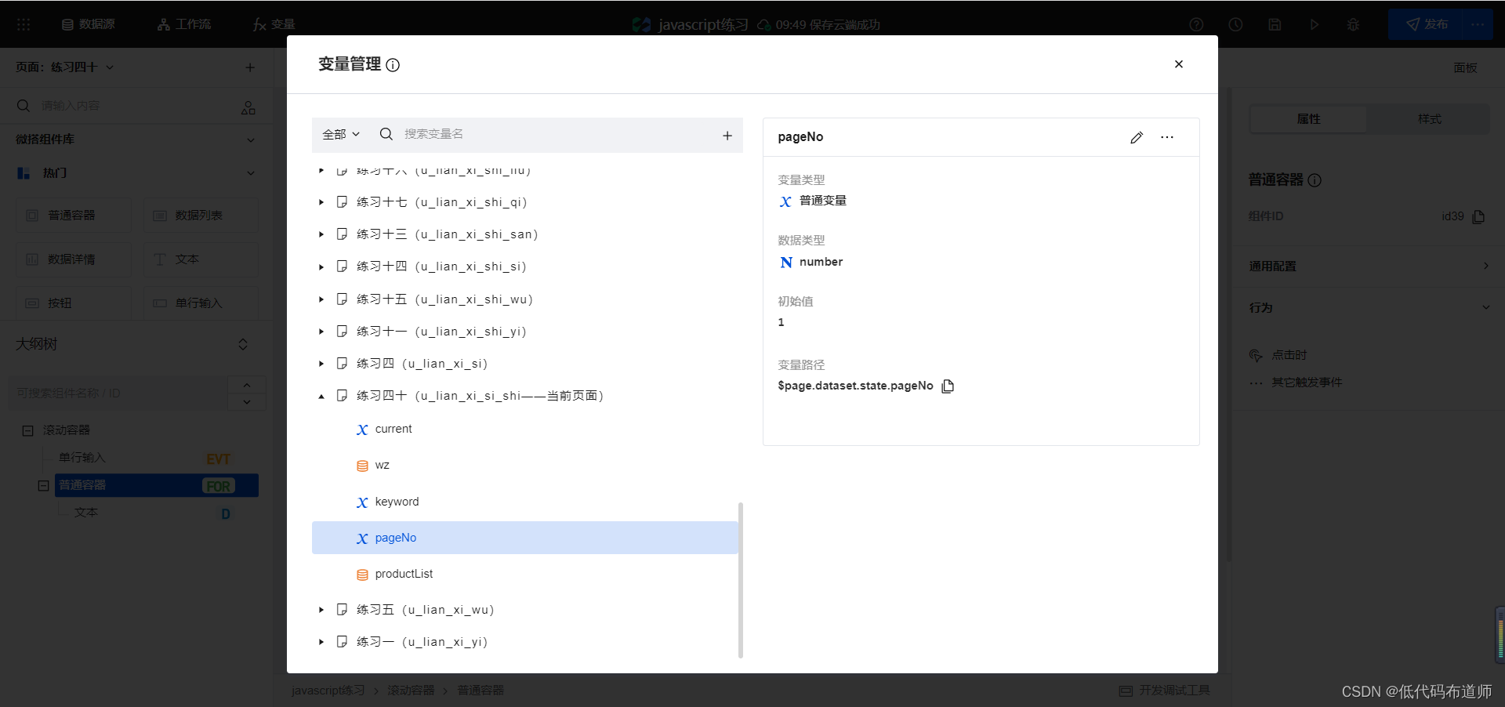Screen dimensions: 1505x707
Task: Expand 练习十七 (u_lian_xi_shi_qi) node
Action: pos(321,202)
